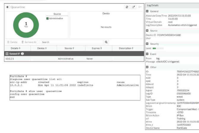This screenshot has width=199, height=133.
Task: Collapse the General section in Log Details
Action: coord(147,11)
